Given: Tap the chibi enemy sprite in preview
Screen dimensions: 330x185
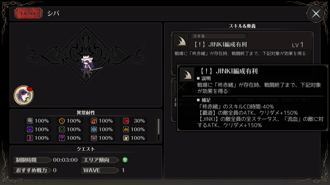Looking at the screenshot, I should [88, 66].
